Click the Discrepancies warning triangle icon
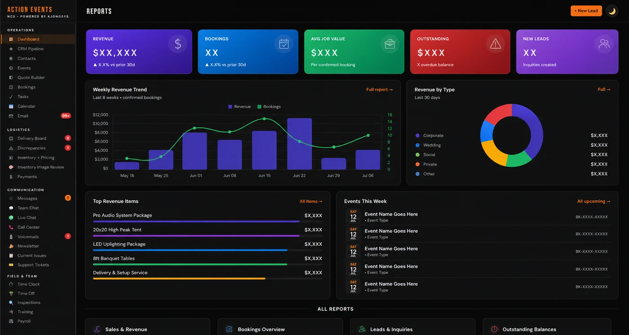The image size is (629, 335). coord(11,148)
